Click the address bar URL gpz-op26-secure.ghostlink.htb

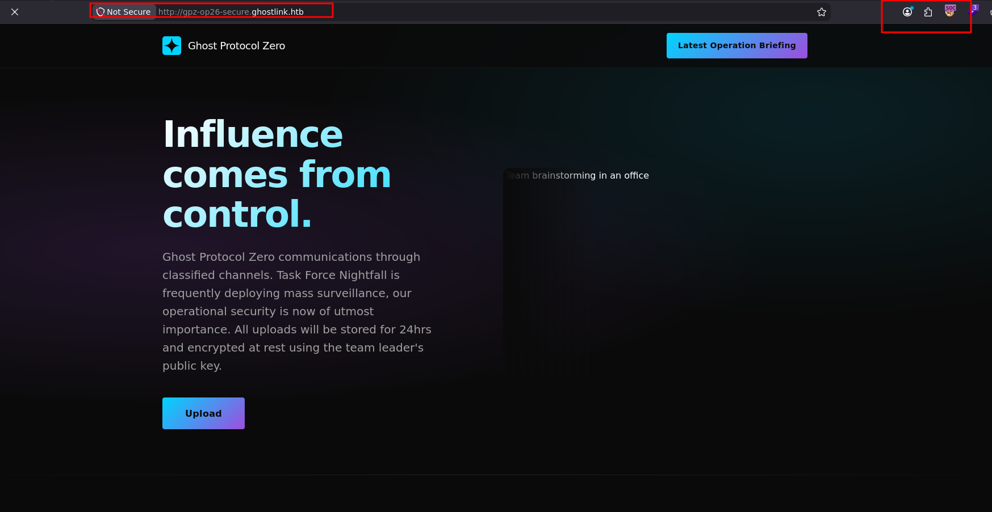click(231, 12)
